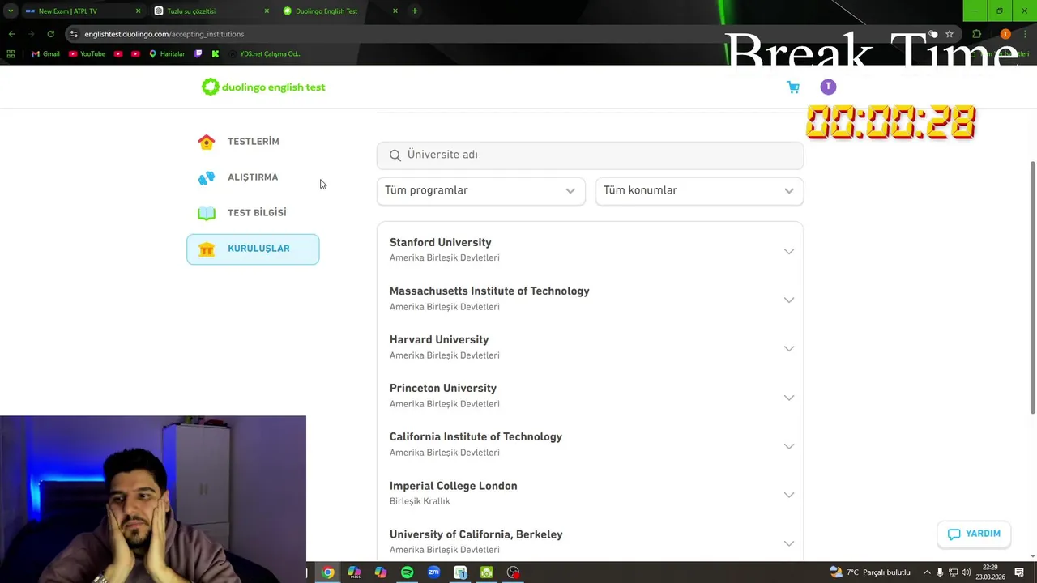This screenshot has width=1037, height=583.
Task: Select the KURULUŞLAR sidebar item
Action: 253,249
